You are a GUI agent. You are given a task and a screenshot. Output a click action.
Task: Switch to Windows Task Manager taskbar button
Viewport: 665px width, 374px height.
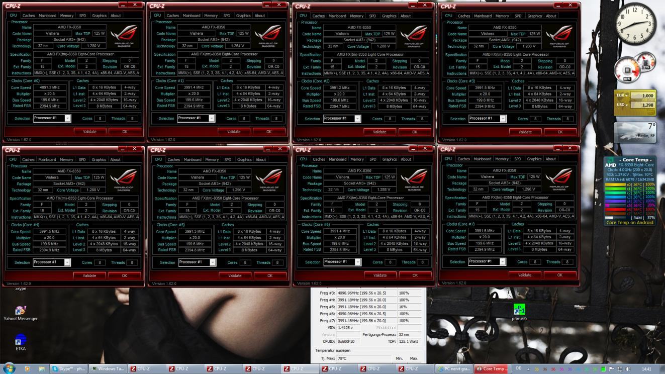(108, 368)
